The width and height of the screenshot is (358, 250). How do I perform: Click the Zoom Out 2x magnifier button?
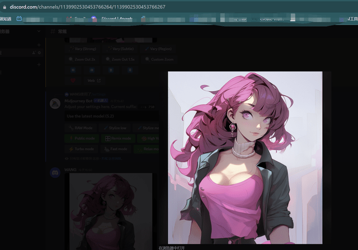(x=82, y=59)
